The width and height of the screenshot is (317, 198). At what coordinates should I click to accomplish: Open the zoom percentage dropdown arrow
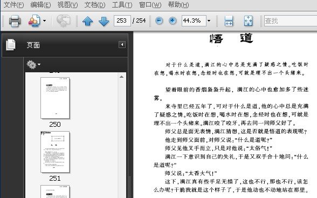point(209,21)
